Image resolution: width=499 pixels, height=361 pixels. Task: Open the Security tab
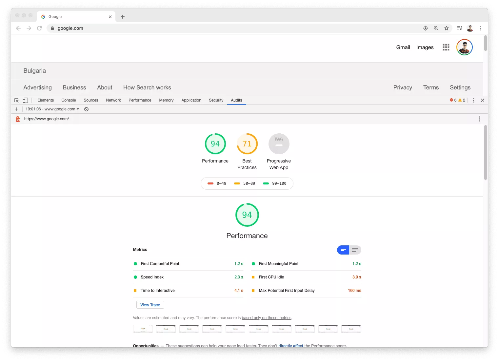pyautogui.click(x=216, y=100)
